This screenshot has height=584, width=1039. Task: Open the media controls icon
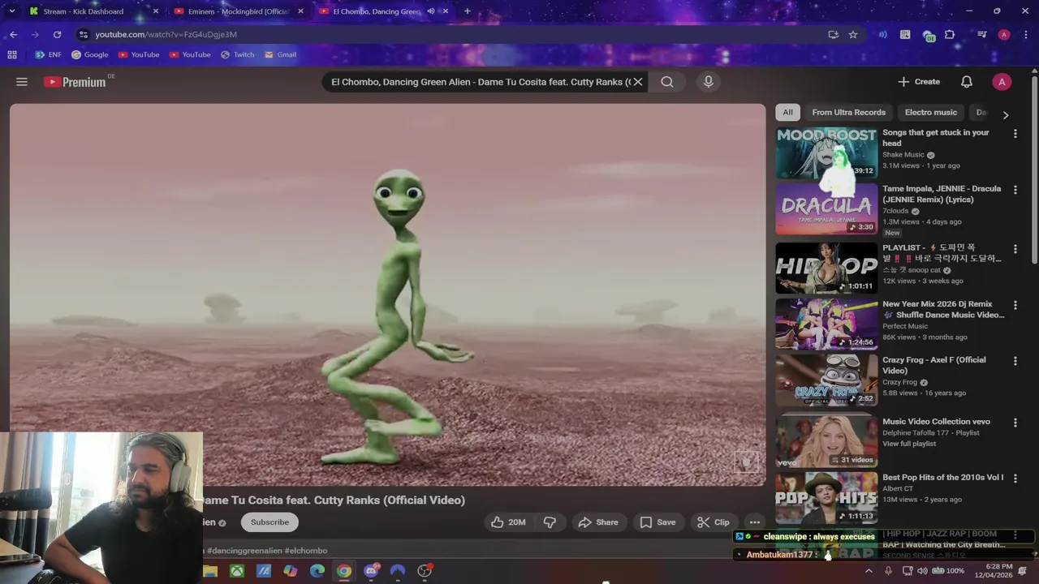982,35
